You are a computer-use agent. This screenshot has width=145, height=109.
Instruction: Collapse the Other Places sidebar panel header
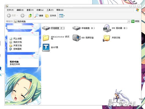pyautogui.click(x=23, y=34)
